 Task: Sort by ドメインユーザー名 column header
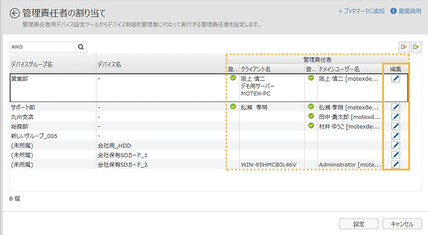click(x=350, y=69)
